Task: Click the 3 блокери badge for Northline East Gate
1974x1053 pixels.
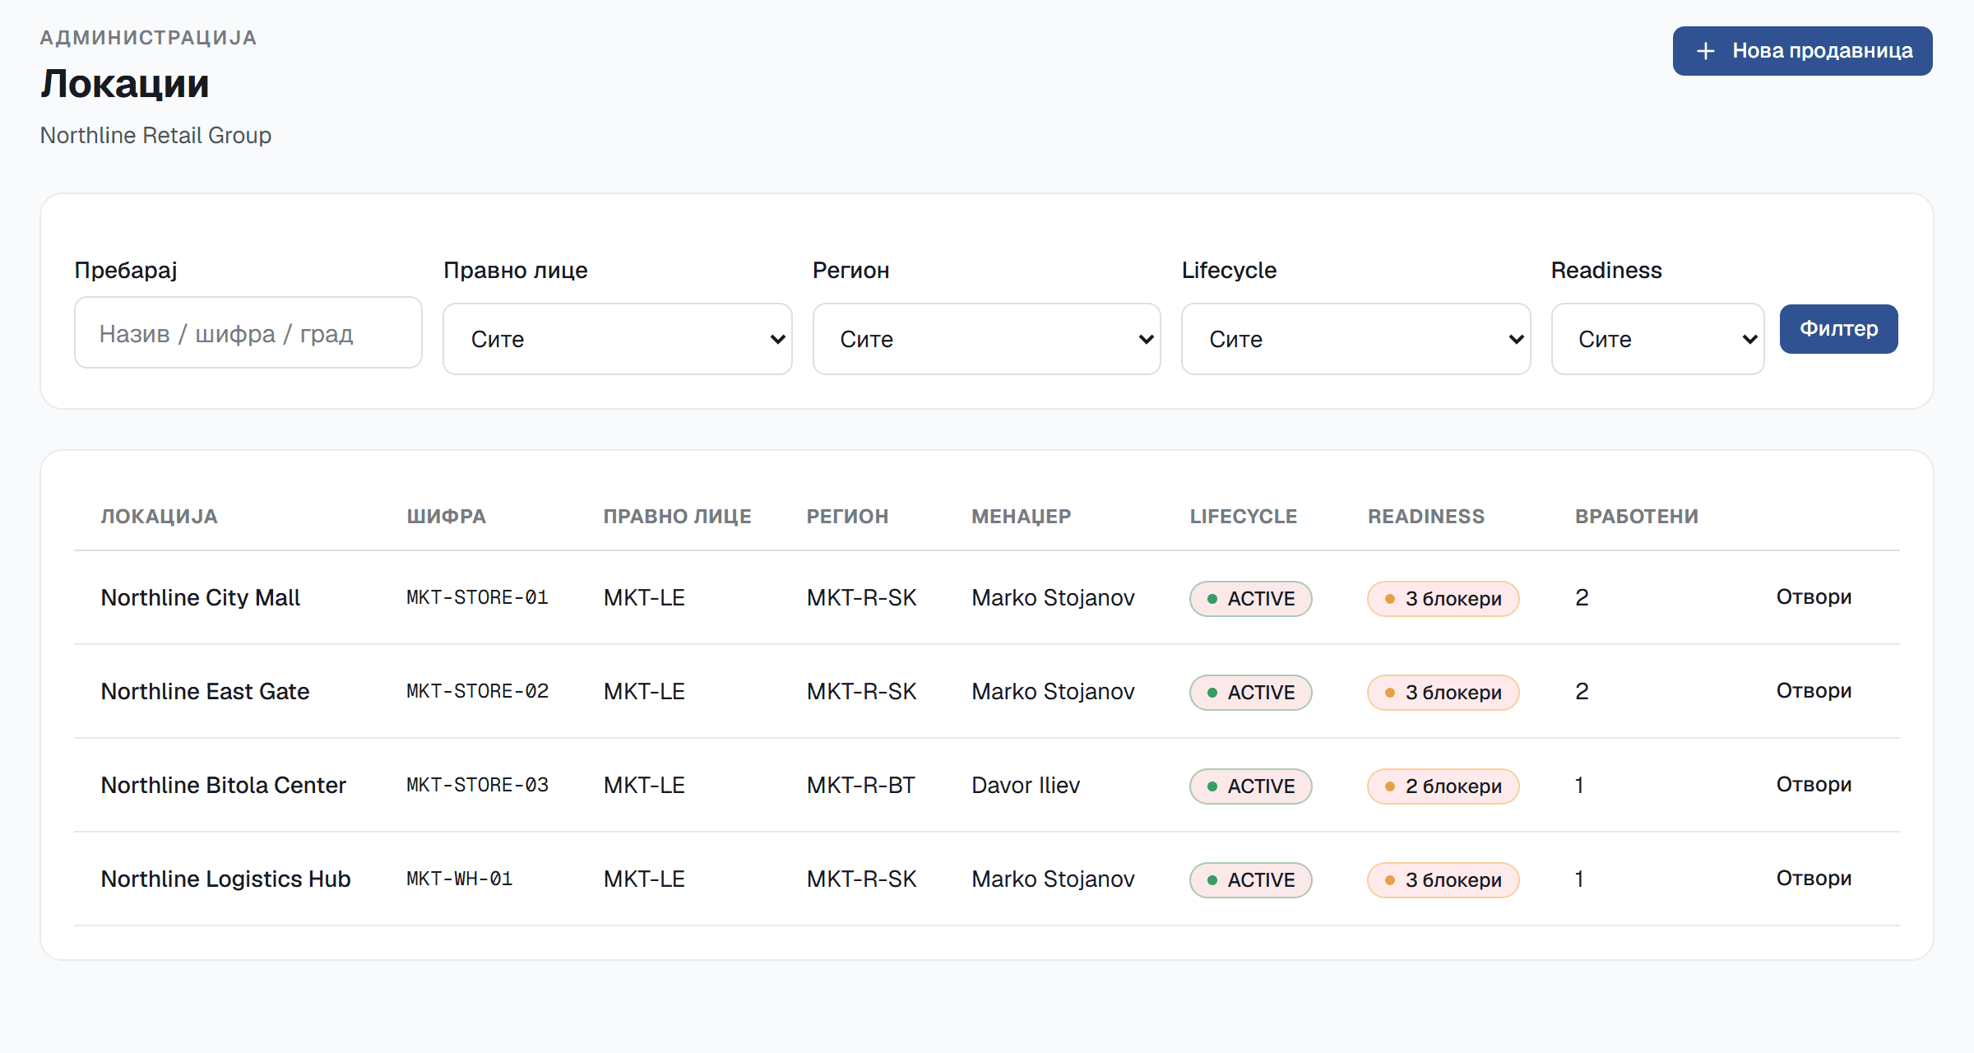Action: 1443,692
